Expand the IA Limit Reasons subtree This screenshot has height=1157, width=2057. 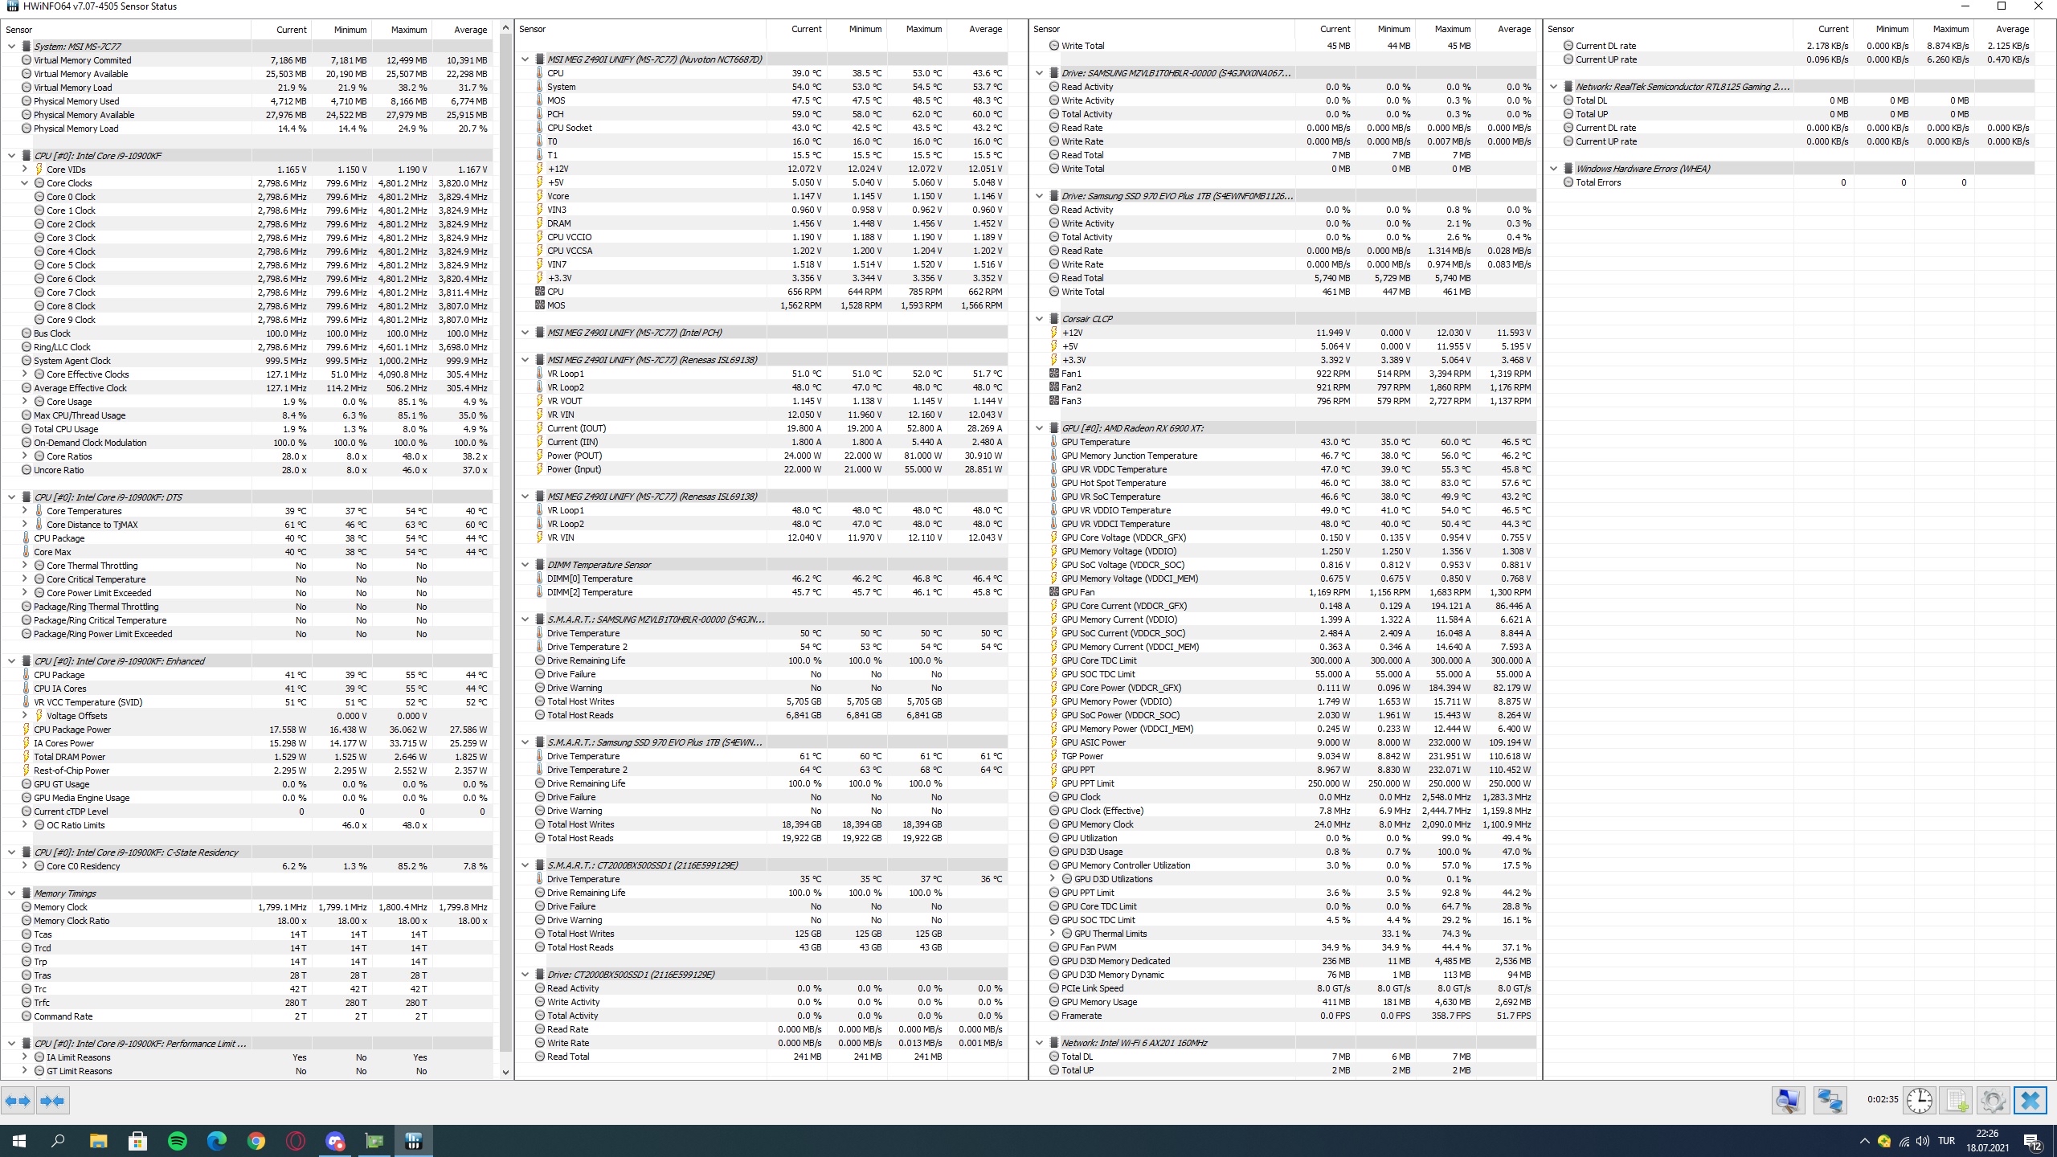[x=25, y=1057]
